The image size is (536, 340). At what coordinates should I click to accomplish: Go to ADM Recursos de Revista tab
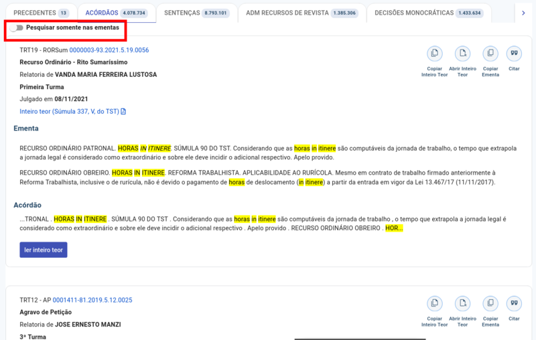tap(302, 13)
